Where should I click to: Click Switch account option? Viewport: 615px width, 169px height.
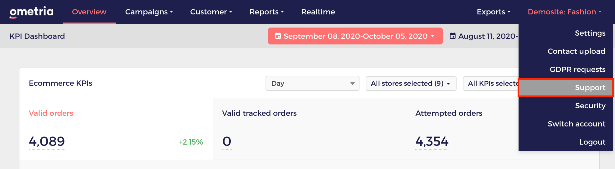tap(576, 124)
